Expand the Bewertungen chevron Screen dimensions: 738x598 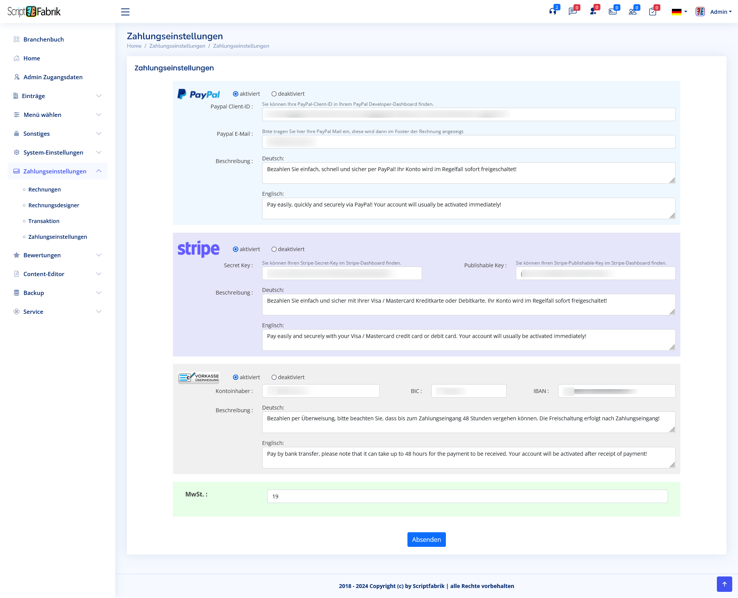pyautogui.click(x=99, y=255)
